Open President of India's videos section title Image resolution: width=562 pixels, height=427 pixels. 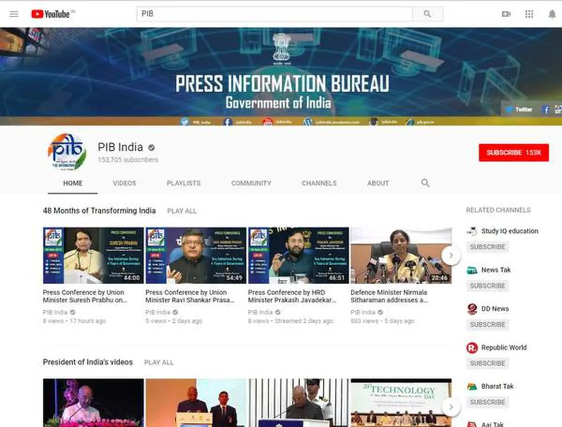pos(88,362)
